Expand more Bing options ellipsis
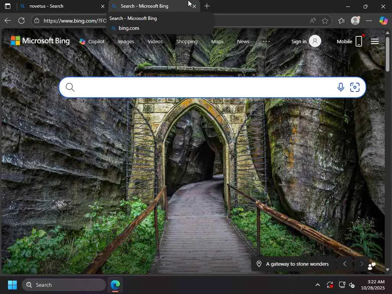The height and width of the screenshot is (294, 392). click(266, 41)
